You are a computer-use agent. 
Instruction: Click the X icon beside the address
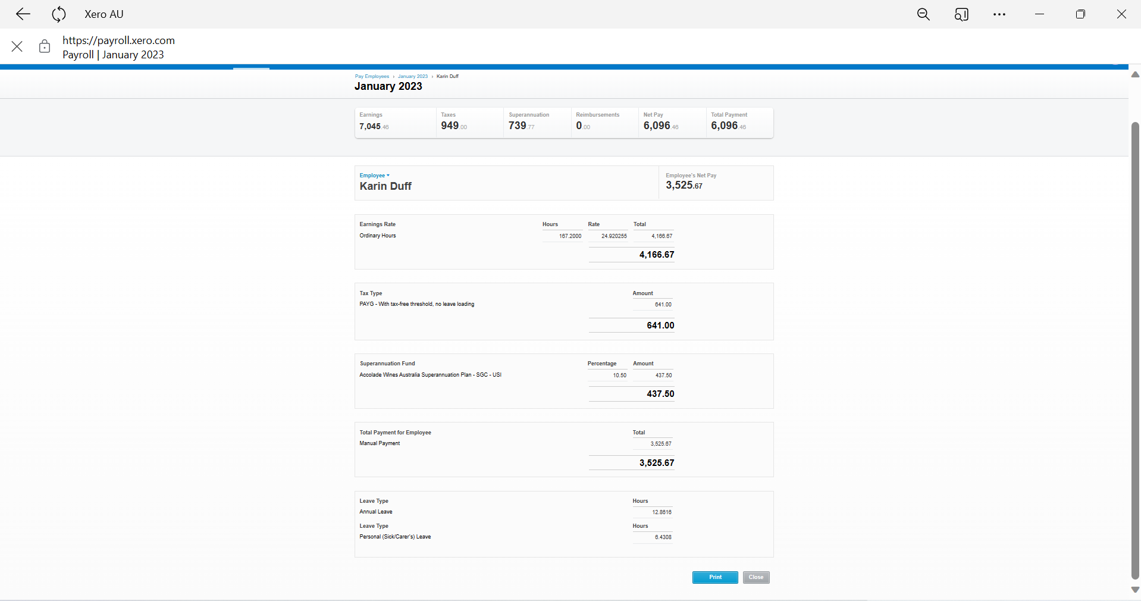(x=17, y=46)
